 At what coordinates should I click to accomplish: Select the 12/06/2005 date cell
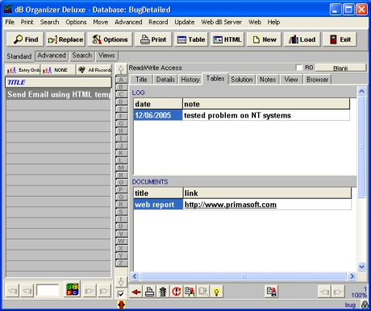click(x=158, y=115)
